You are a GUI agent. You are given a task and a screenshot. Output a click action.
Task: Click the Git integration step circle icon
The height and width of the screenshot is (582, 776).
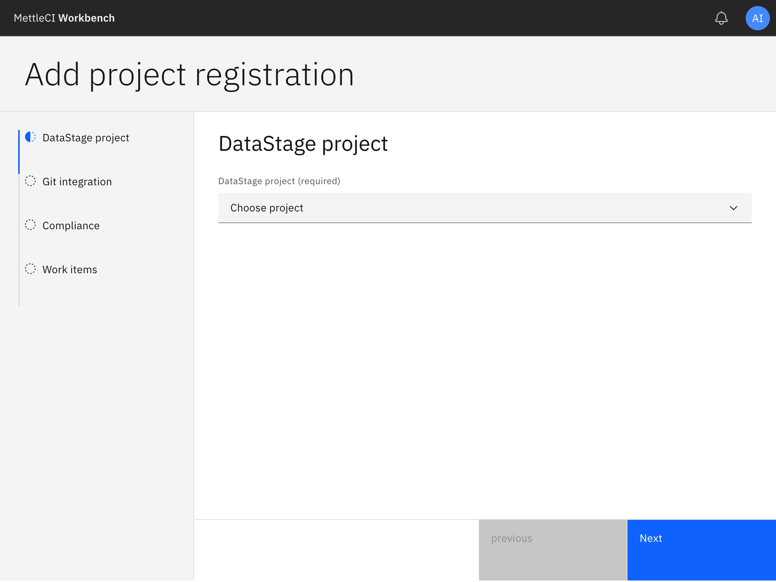(30, 181)
